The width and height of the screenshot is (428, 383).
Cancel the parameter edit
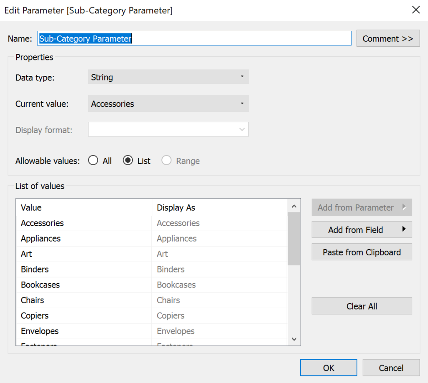391,368
